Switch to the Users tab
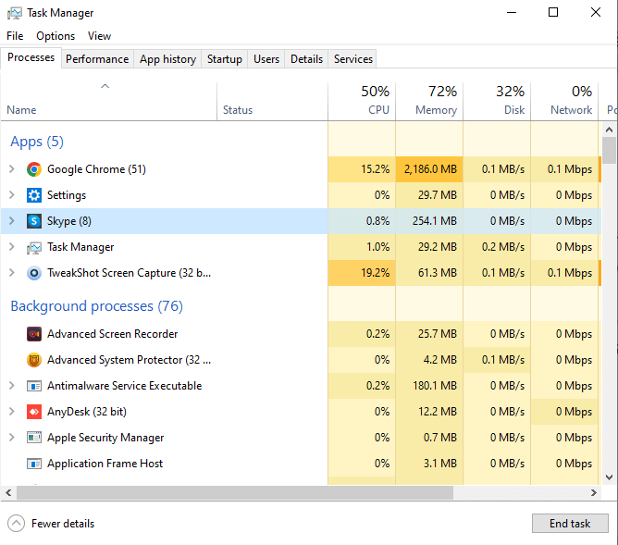This screenshot has width=618, height=545. pyautogui.click(x=266, y=59)
